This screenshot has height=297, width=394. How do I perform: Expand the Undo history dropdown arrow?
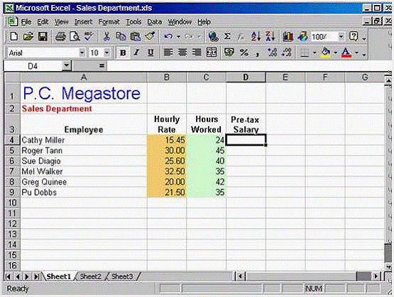point(178,37)
